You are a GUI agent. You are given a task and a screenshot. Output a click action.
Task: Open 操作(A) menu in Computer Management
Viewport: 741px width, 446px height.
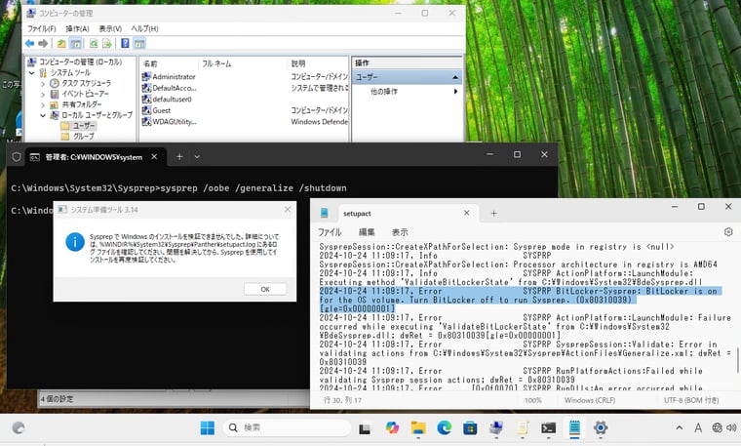click(77, 28)
